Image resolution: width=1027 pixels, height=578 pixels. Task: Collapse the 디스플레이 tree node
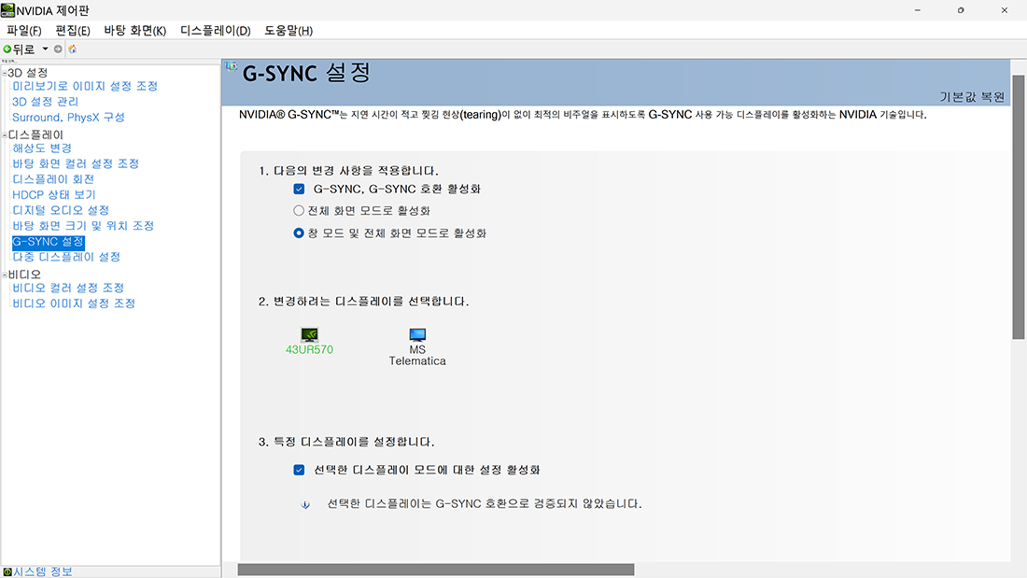5,135
